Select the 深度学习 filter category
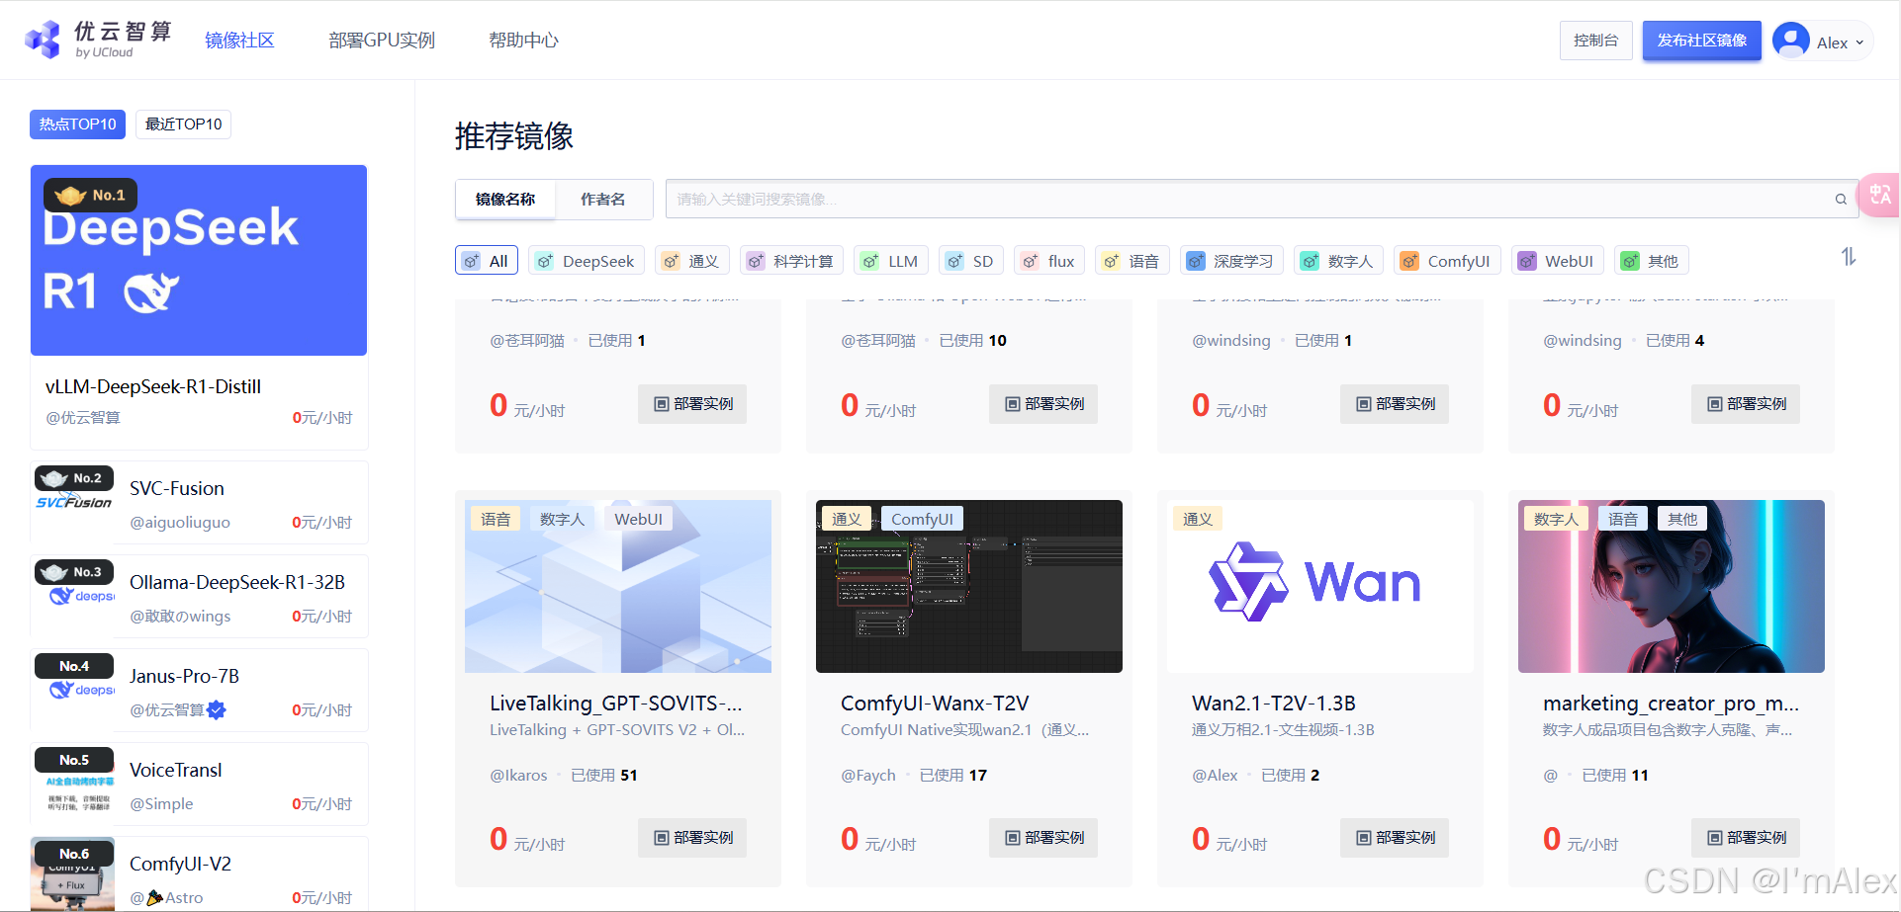The height and width of the screenshot is (912, 1901). pos(1230,260)
